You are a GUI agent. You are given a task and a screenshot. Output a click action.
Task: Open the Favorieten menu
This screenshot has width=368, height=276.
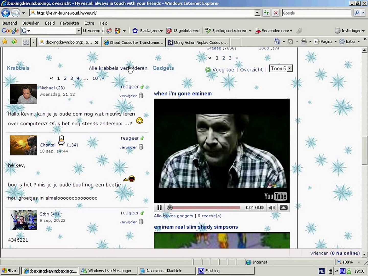click(70, 23)
